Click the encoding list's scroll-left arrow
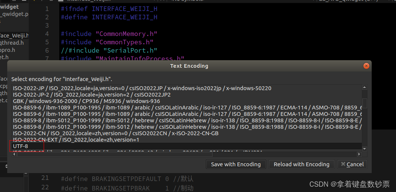The height and width of the screenshot is (192, 396). [14, 154]
